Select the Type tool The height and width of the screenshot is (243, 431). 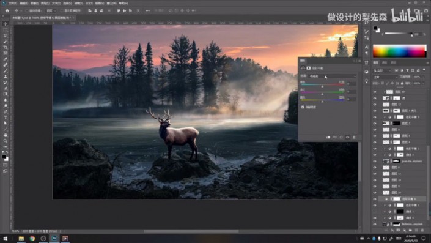click(6, 118)
